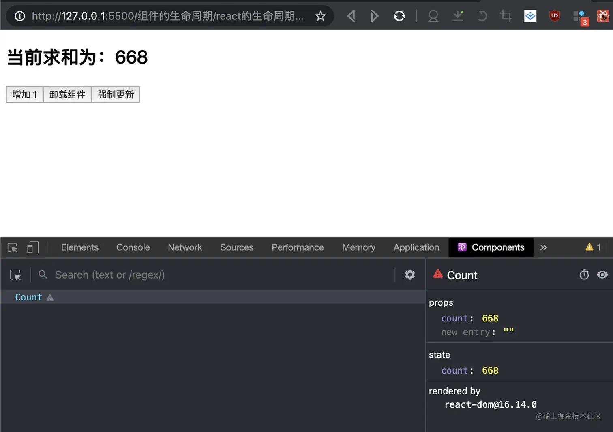Image resolution: width=613 pixels, height=432 pixels.
Task: Open the React DevTools extension icon
Action: 603,16
